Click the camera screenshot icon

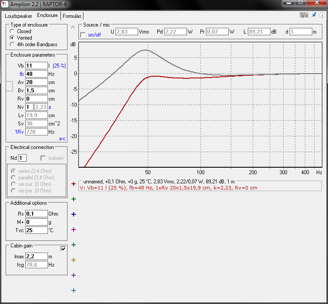pyautogui.click(x=304, y=15)
